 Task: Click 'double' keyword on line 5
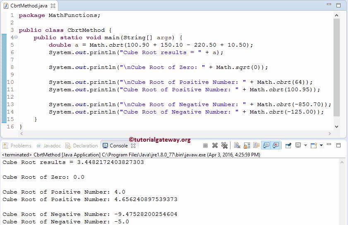[x=60, y=45]
